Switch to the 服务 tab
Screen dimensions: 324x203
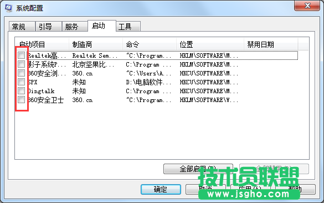pyautogui.click(x=75, y=27)
